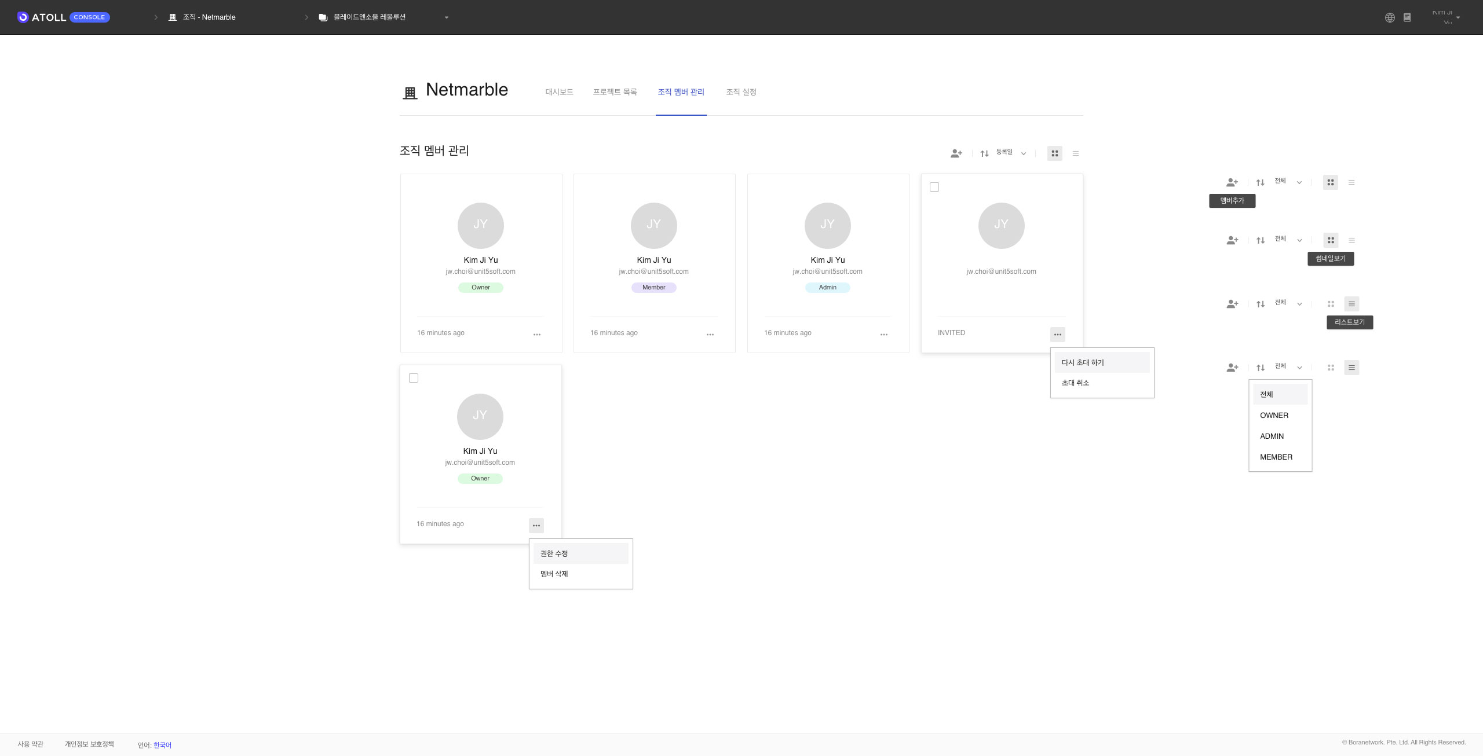Open the three-dot menu on the Admin card
Image resolution: width=1483 pixels, height=756 pixels.
[x=883, y=335]
